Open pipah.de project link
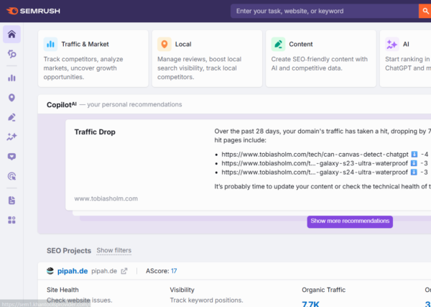 [73, 271]
